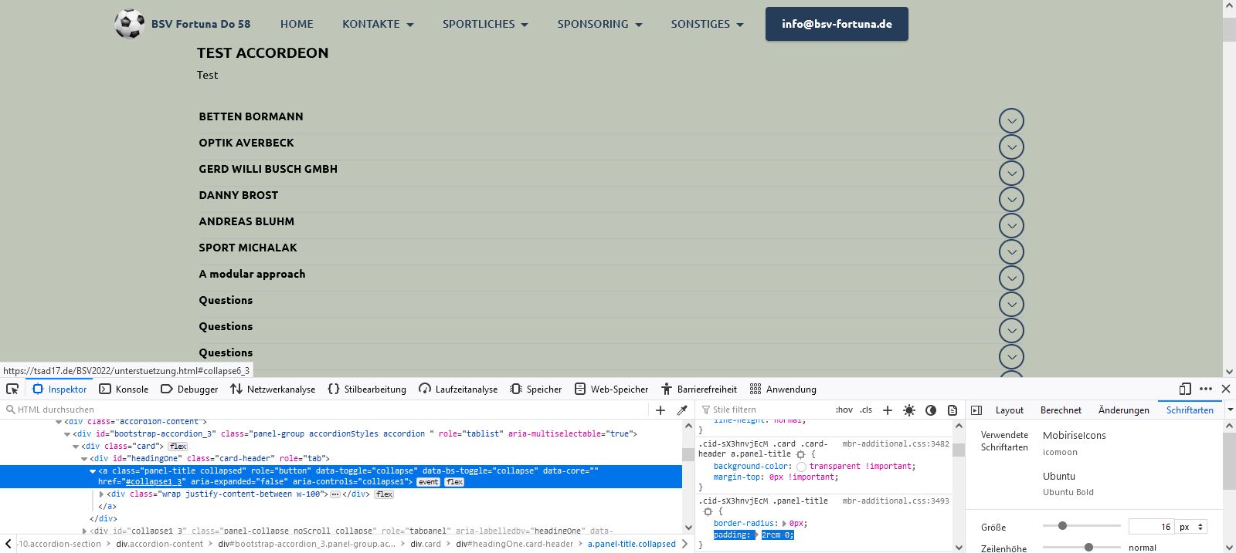Image resolution: width=1236 pixels, height=553 pixels.
Task: Click the light color scheme sun icon
Action: (909, 410)
